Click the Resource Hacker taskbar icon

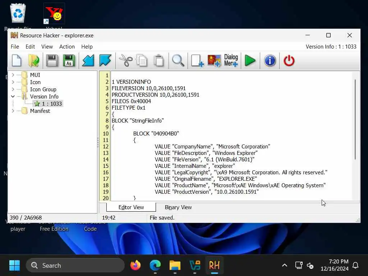click(214, 266)
